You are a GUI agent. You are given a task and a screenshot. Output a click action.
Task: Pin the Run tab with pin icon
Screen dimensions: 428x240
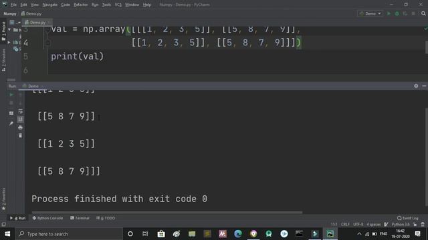coord(11,123)
